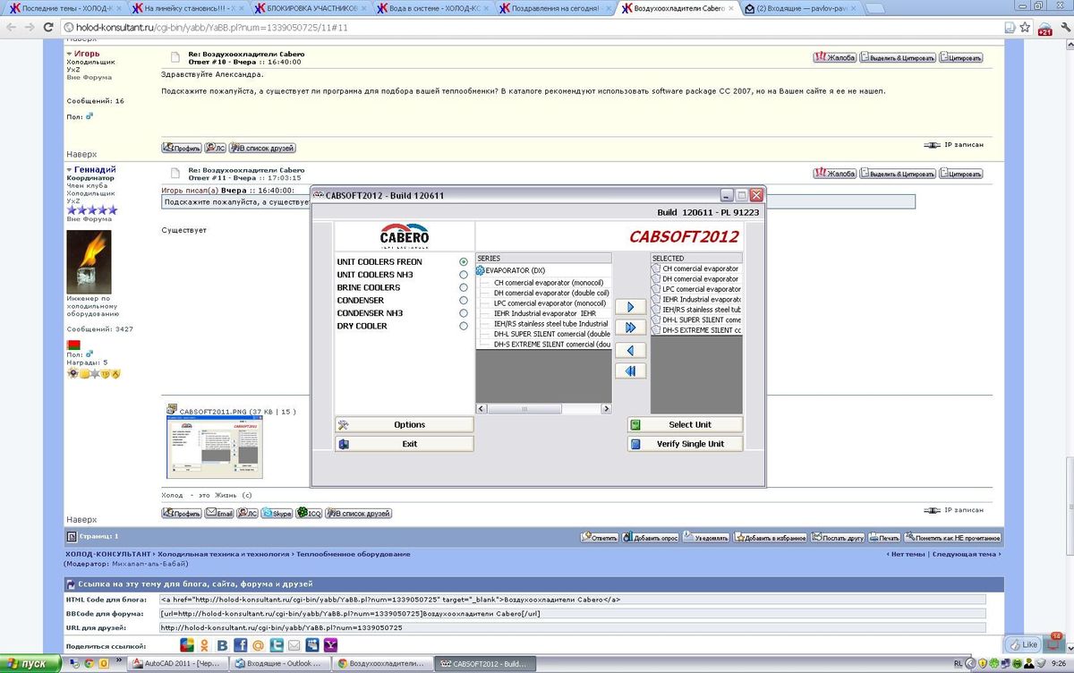The height and width of the screenshot is (673, 1074).
Task: Click Ответить reply button
Action: click(600, 538)
